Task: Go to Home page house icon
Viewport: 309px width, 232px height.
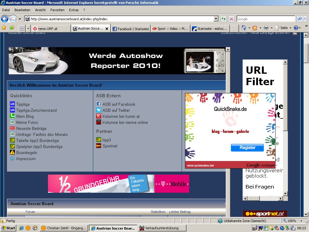Action: (244, 28)
